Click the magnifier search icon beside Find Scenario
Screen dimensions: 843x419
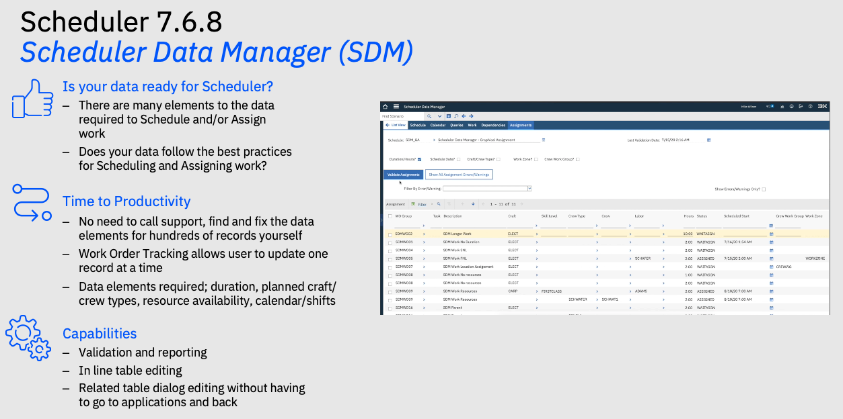[429, 116]
